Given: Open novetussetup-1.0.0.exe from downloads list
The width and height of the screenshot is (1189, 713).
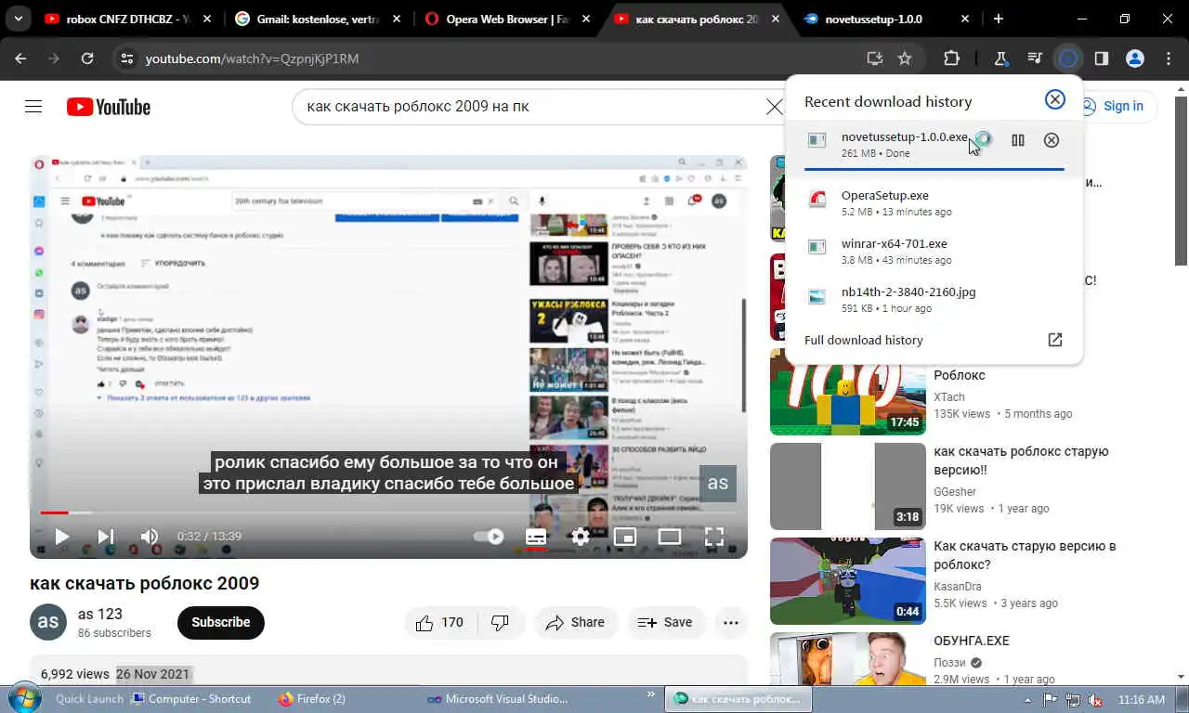Looking at the screenshot, I should click(904, 136).
